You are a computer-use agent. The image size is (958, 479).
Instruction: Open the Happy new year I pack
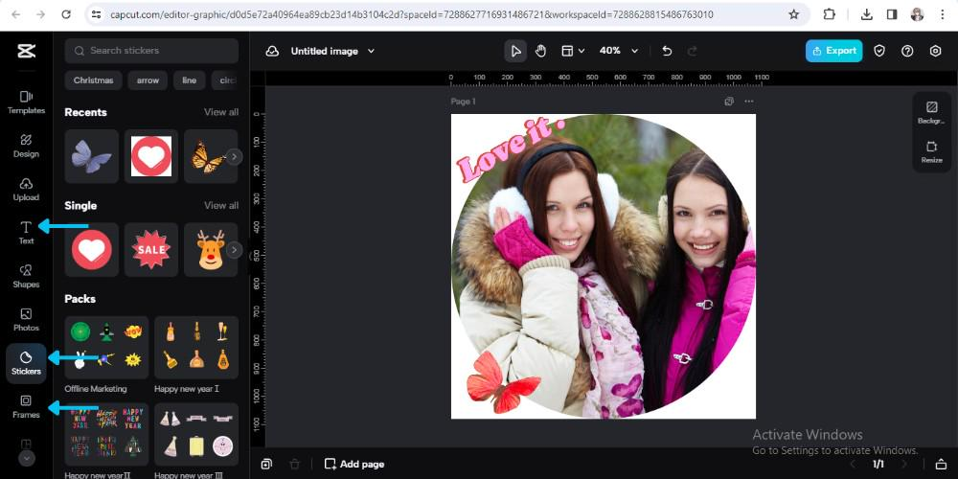tap(196, 348)
